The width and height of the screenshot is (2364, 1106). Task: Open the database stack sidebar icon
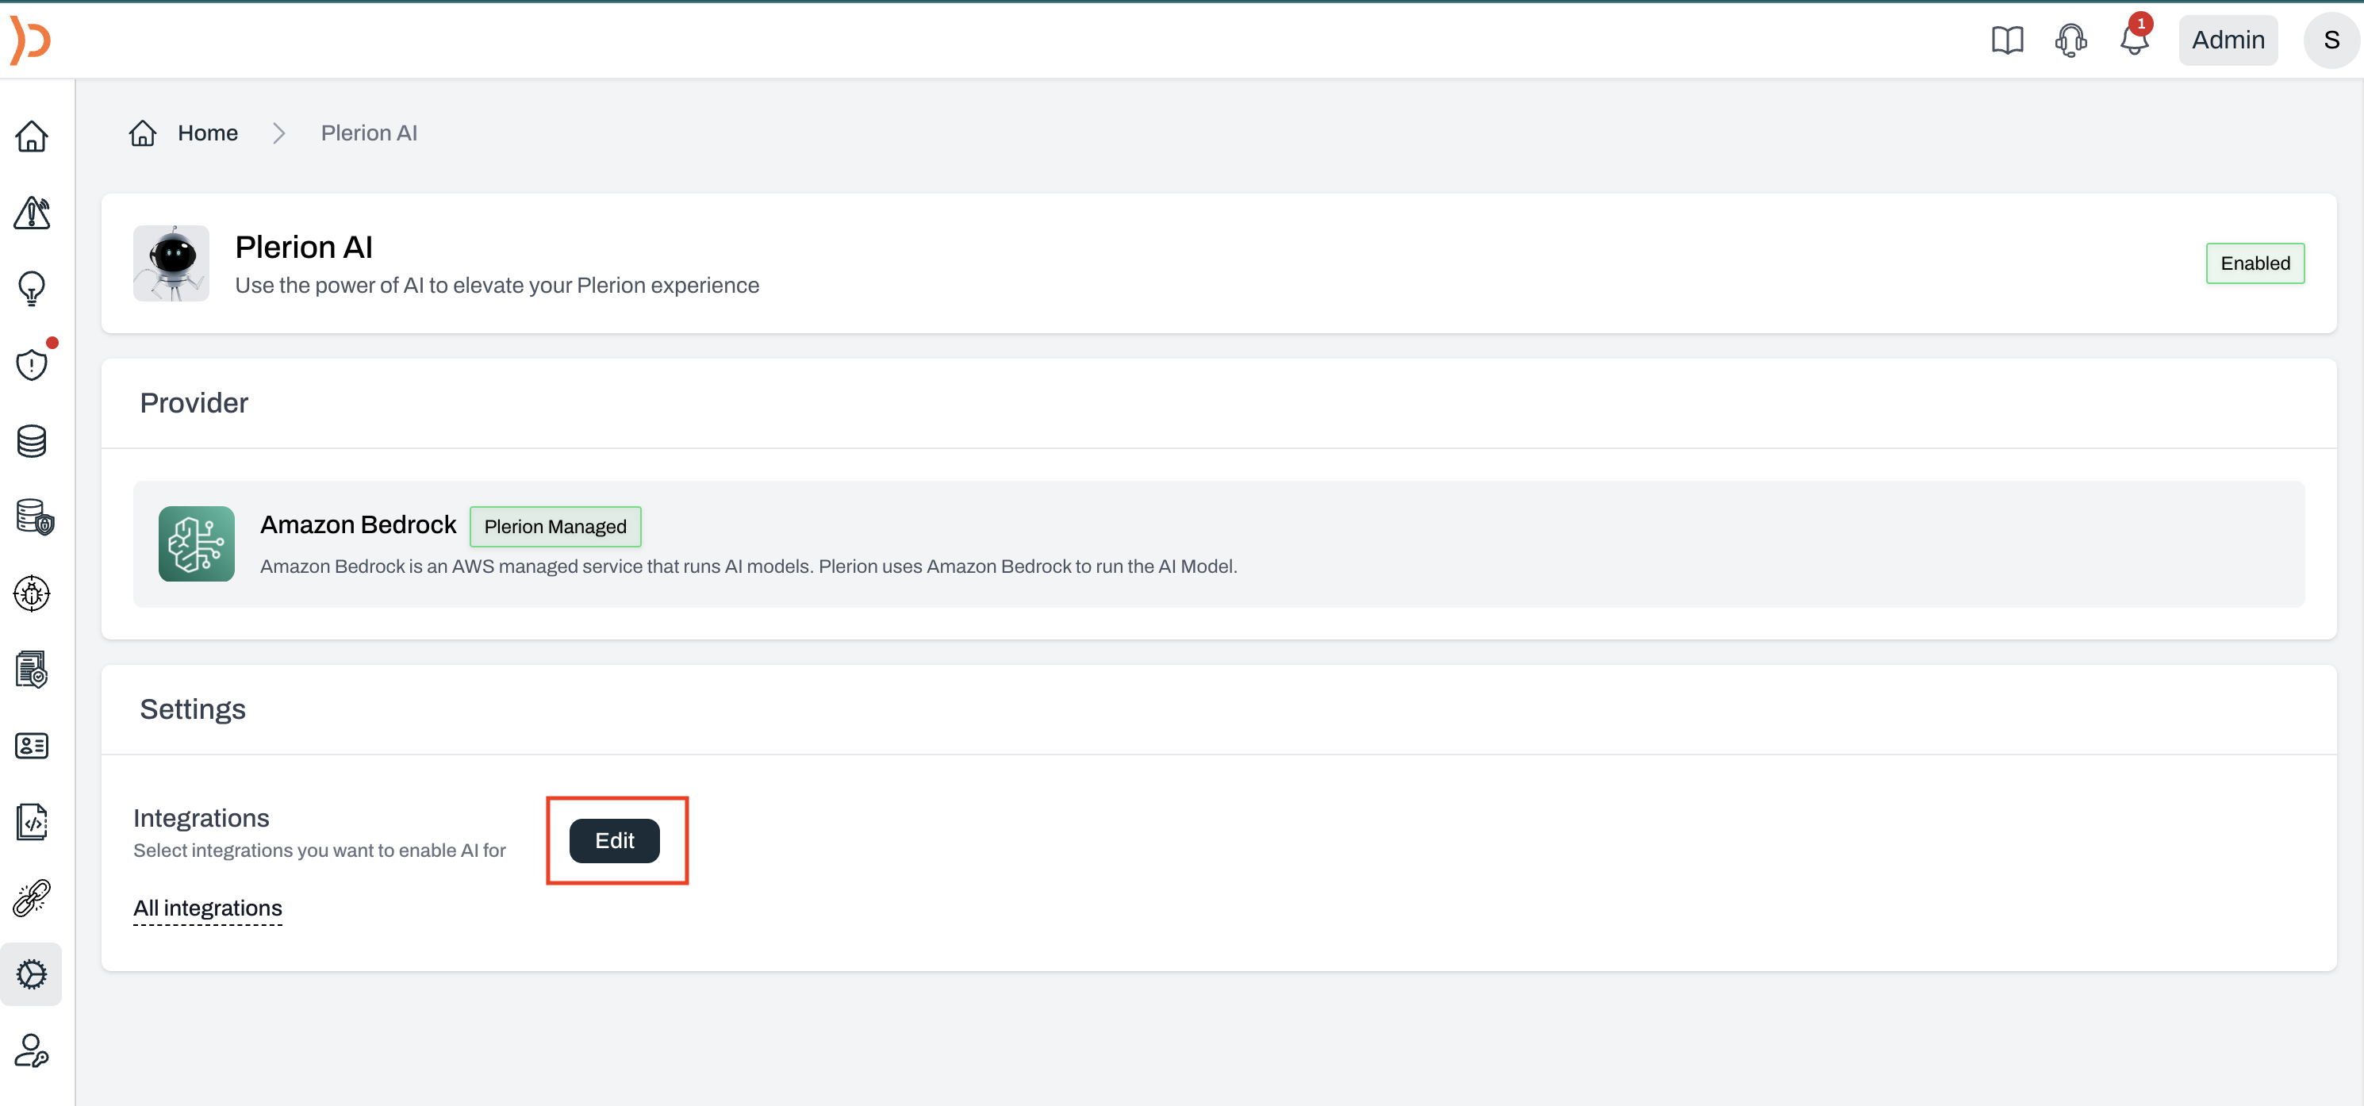pos(31,440)
